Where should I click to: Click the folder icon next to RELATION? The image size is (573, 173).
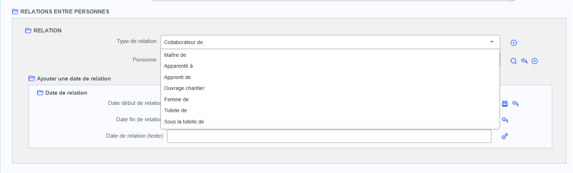28,31
